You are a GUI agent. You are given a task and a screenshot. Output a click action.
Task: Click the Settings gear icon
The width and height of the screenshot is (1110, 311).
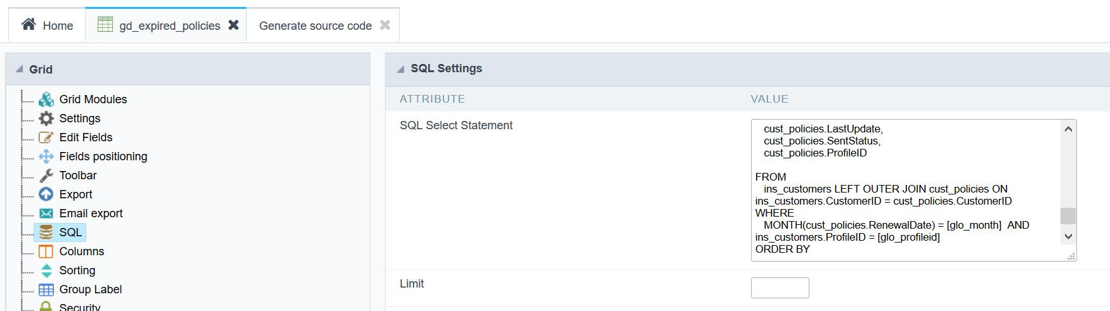pyautogui.click(x=46, y=118)
